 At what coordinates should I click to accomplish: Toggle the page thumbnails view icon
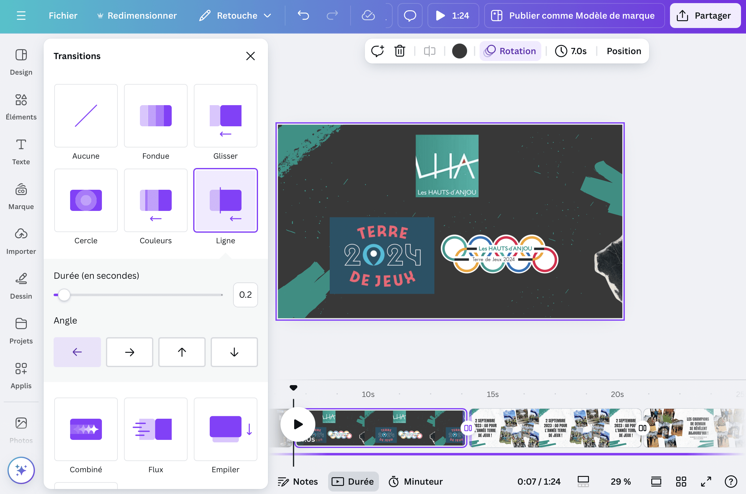tap(583, 481)
